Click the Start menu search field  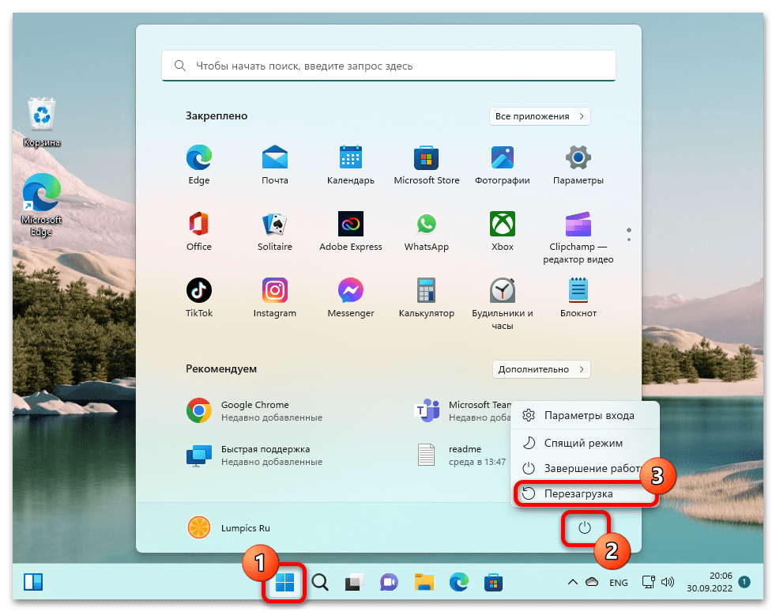coord(389,66)
